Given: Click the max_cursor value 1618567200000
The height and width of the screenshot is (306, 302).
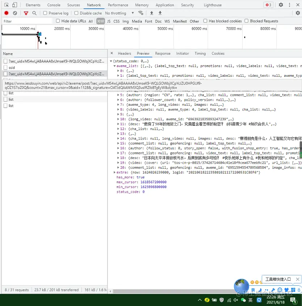Looking at the screenshot, I should click(x=154, y=182).
